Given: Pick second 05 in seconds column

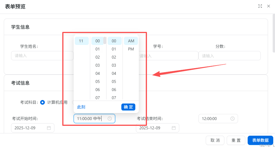Looking at the screenshot, I should click(114, 82).
